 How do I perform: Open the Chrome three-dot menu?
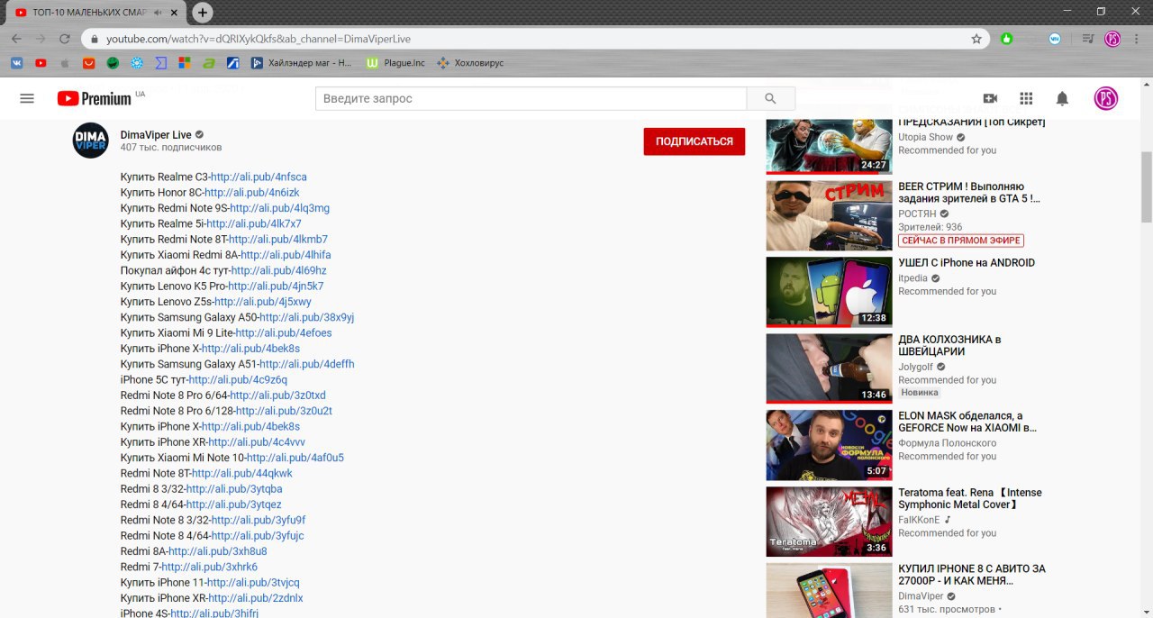(x=1138, y=39)
